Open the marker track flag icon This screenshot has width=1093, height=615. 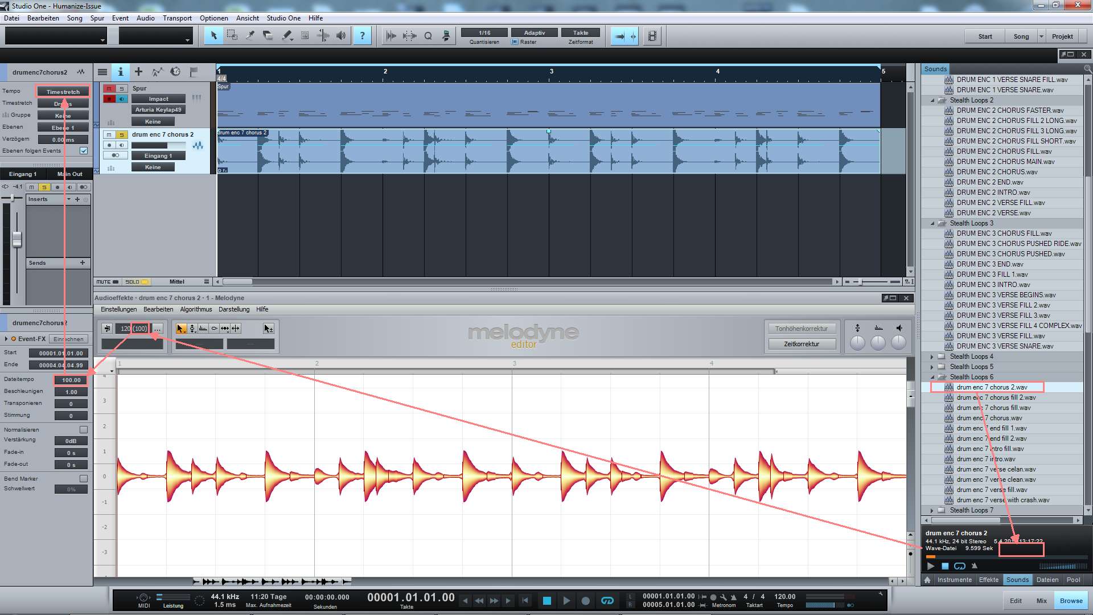click(x=194, y=72)
